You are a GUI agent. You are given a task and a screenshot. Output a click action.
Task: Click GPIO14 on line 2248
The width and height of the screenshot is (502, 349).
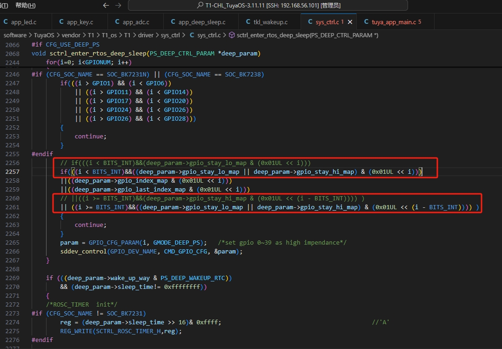pos(175,92)
